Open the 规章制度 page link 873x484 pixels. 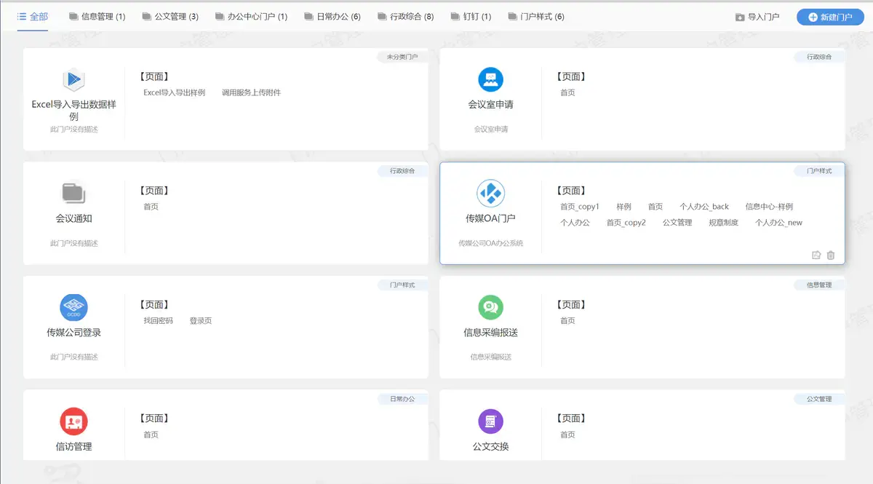[724, 223]
